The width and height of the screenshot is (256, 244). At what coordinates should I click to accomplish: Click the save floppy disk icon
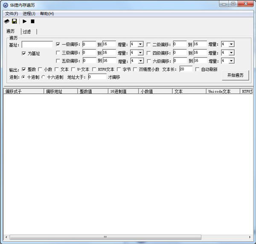point(15,21)
